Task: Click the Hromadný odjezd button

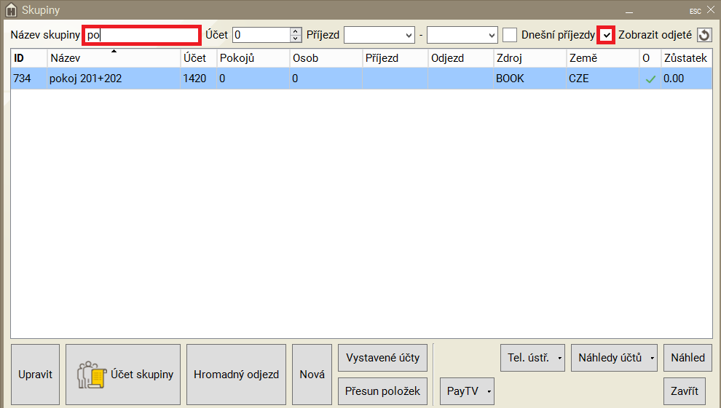Action: [x=236, y=375]
